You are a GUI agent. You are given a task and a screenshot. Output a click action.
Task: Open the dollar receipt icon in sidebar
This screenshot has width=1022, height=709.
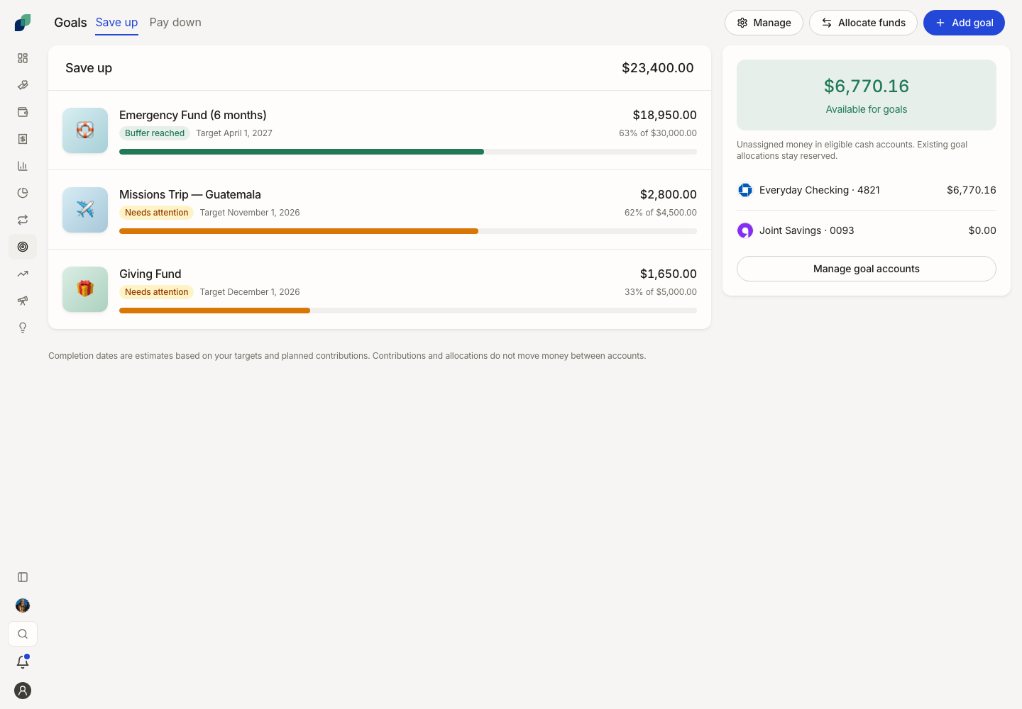pos(23,139)
